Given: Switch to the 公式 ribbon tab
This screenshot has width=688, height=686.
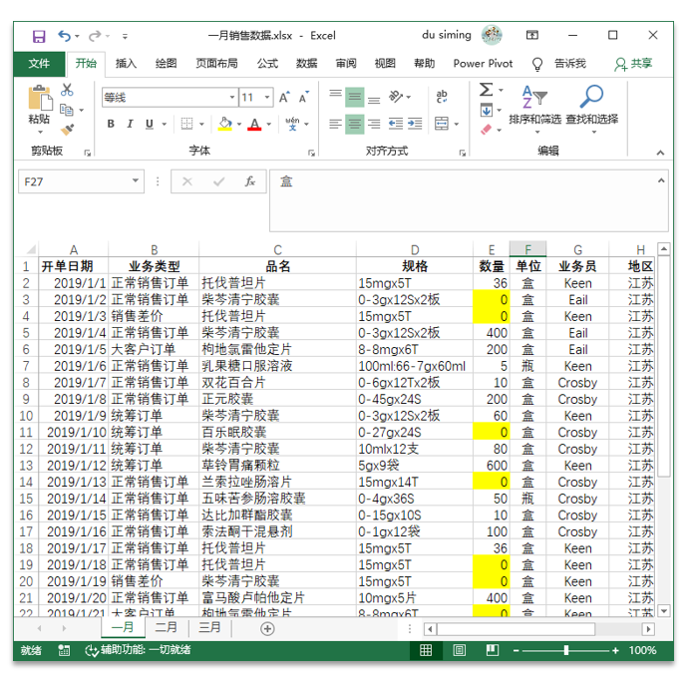Looking at the screenshot, I should tap(267, 64).
